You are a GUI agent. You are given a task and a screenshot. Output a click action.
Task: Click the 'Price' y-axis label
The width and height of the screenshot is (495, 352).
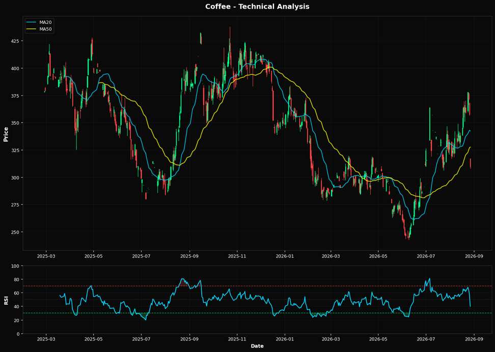(6, 134)
